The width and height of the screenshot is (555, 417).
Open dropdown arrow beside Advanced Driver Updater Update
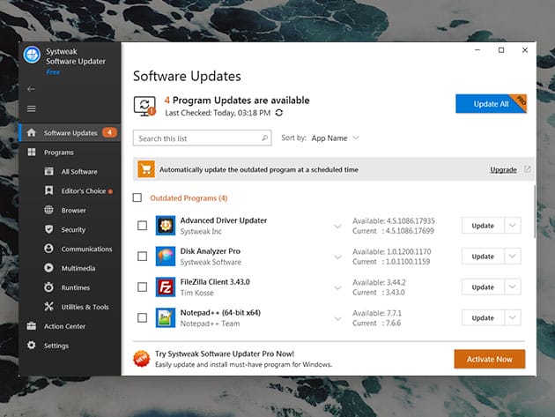512,226
